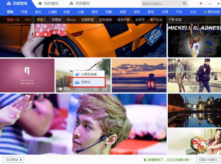Click the speaker icon beside the 微博 notice

click(145, 160)
